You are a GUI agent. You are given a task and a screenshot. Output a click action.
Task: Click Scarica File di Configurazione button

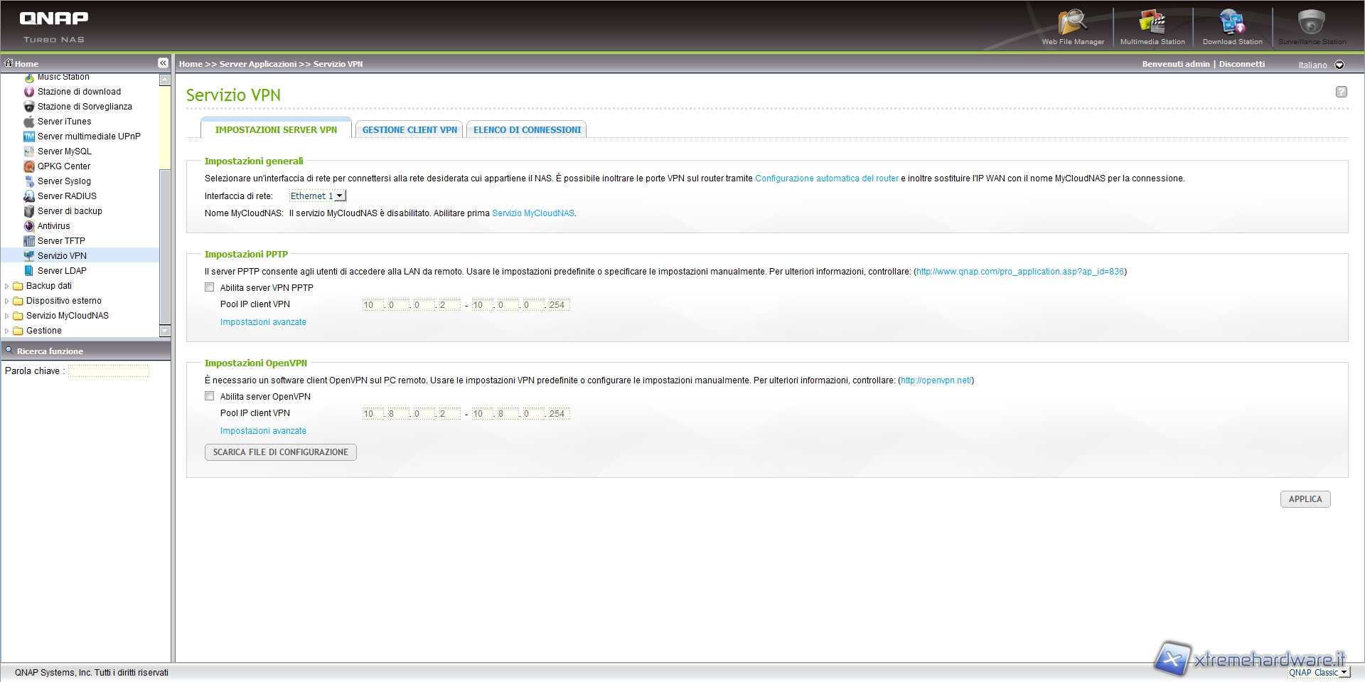point(280,452)
